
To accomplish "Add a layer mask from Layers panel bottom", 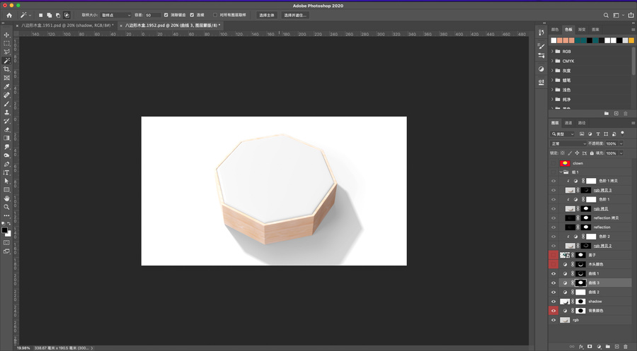I will 590,347.
